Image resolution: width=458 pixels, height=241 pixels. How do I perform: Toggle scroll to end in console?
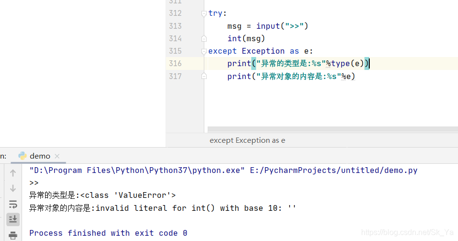tap(13, 219)
